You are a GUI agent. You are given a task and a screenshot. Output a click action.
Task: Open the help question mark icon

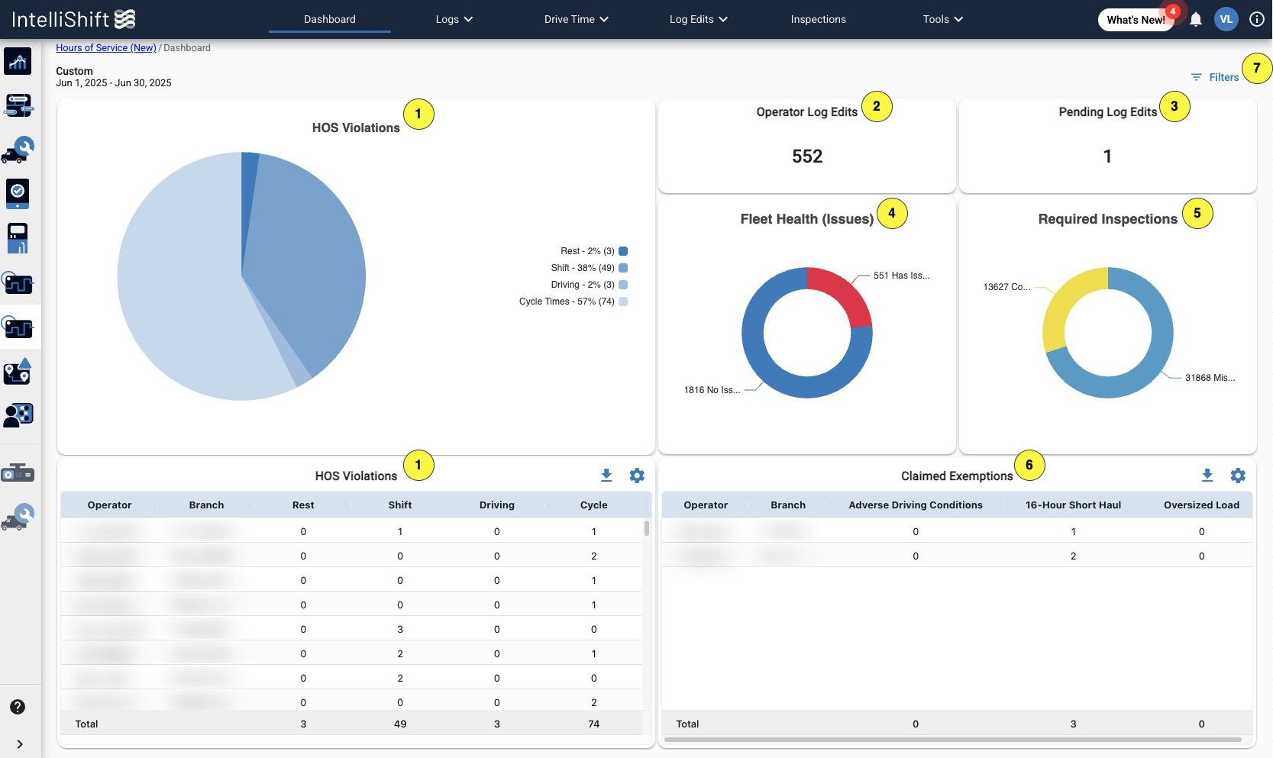click(x=18, y=707)
